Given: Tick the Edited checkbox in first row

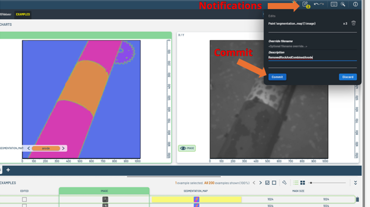Looking at the screenshot, I should [x=24, y=199].
